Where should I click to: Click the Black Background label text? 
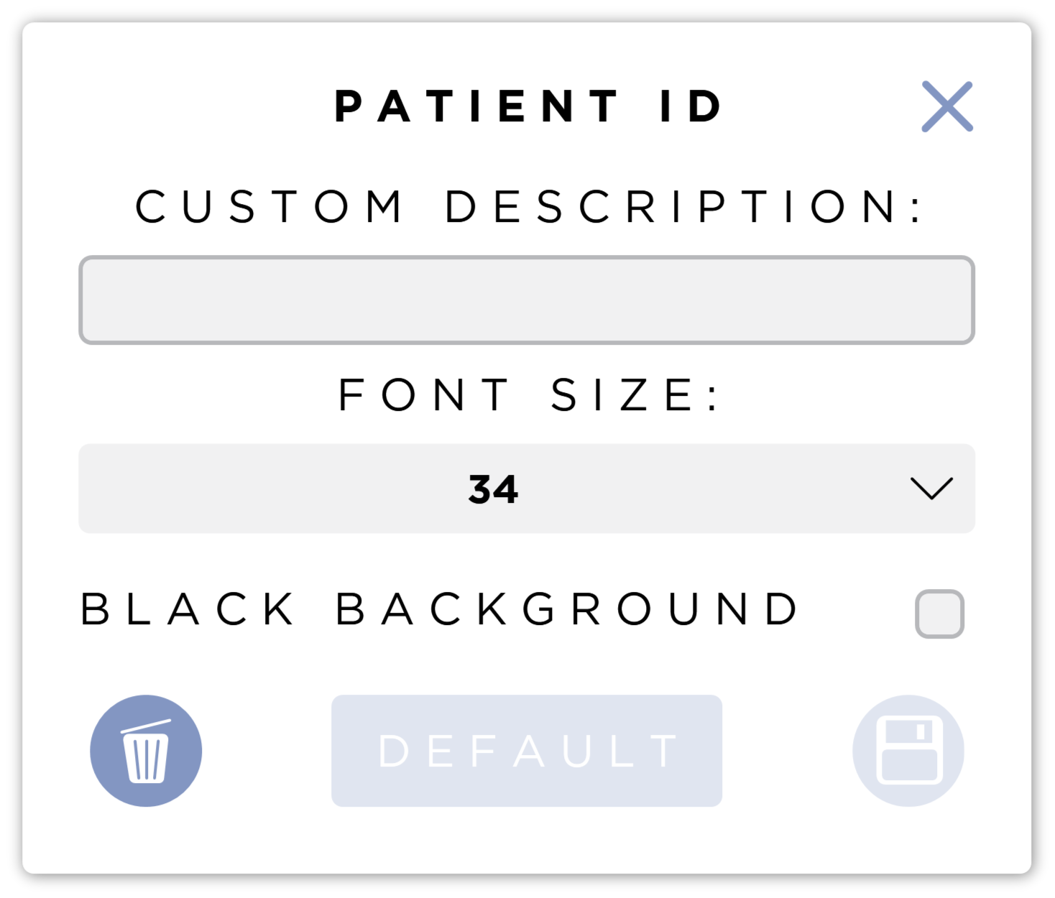pos(440,610)
